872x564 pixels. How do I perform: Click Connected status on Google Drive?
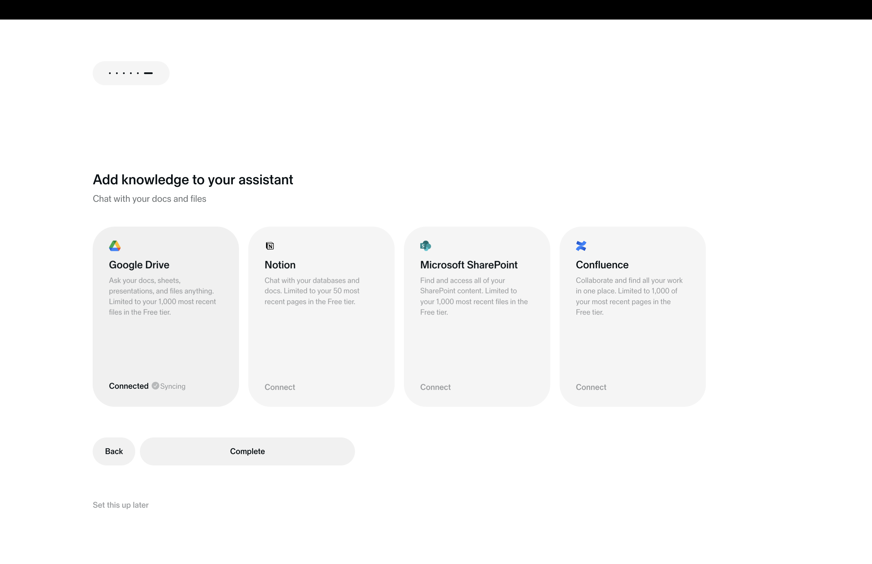click(129, 386)
